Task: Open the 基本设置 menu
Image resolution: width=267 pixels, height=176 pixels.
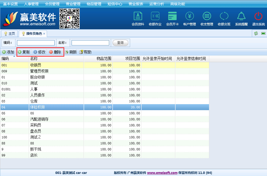Action: [10, 4]
